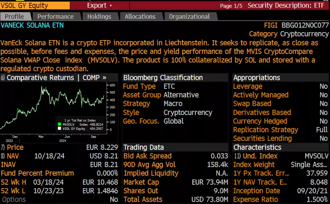Open the Export dropdown menu

pos(99,5)
